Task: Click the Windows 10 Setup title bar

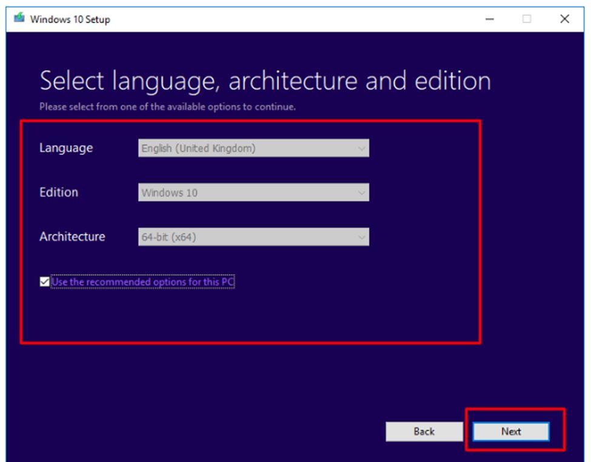Action: point(273,19)
